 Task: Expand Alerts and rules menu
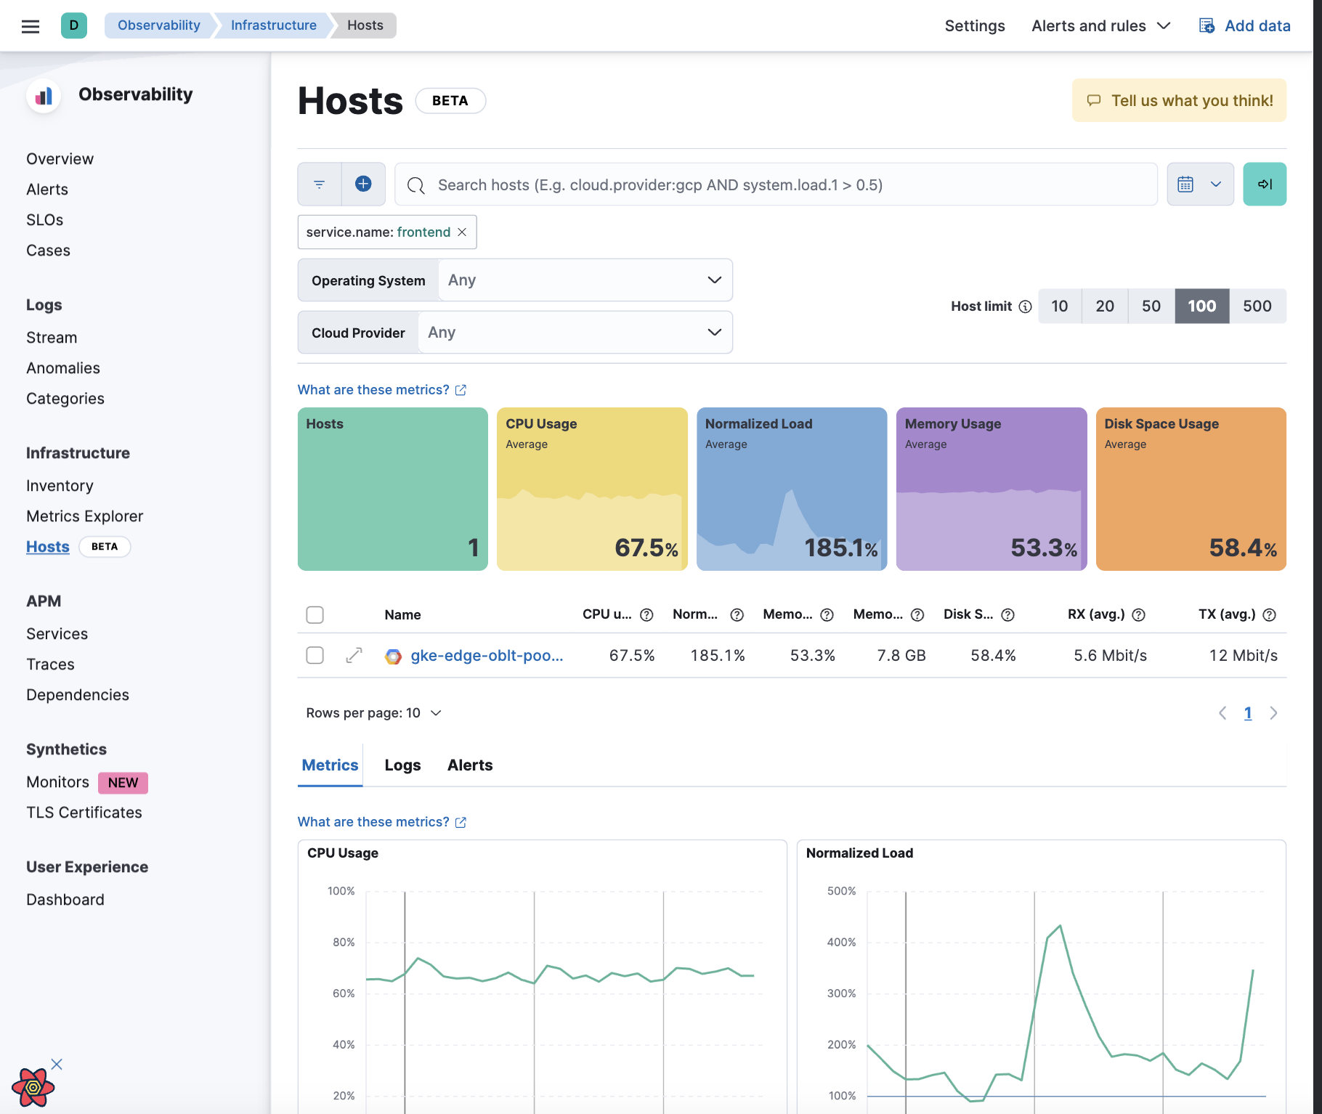tap(1101, 26)
